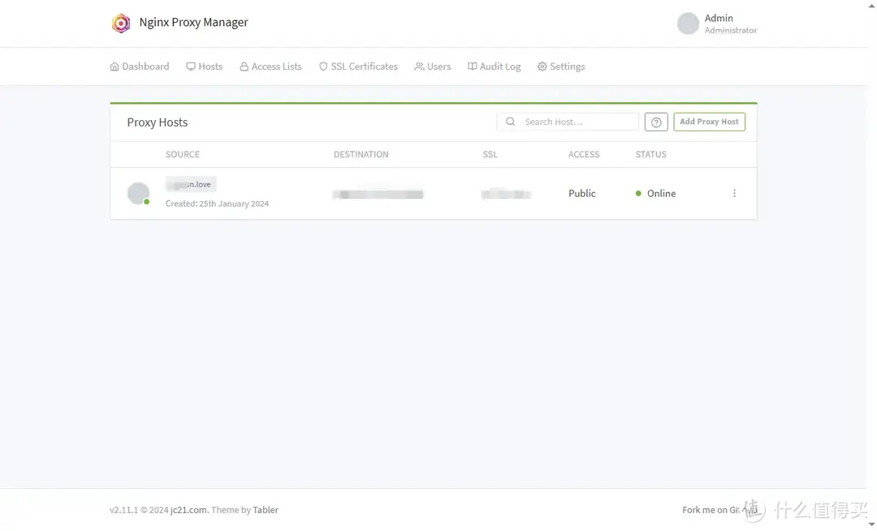Click the Dashboard home icon
The height and width of the screenshot is (531, 877).
click(x=114, y=66)
